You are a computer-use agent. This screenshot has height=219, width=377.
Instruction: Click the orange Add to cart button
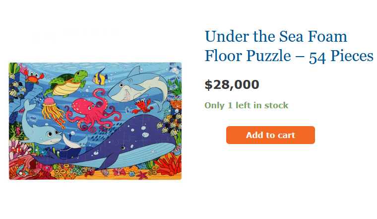(270, 135)
